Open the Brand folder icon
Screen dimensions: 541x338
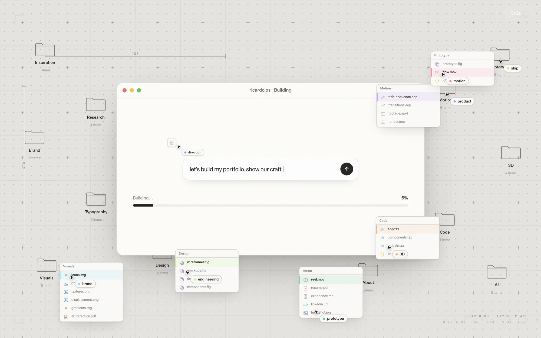point(35,138)
